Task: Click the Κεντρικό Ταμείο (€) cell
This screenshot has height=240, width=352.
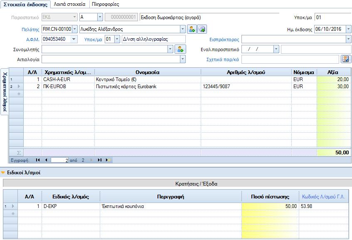Action: [x=148, y=79]
